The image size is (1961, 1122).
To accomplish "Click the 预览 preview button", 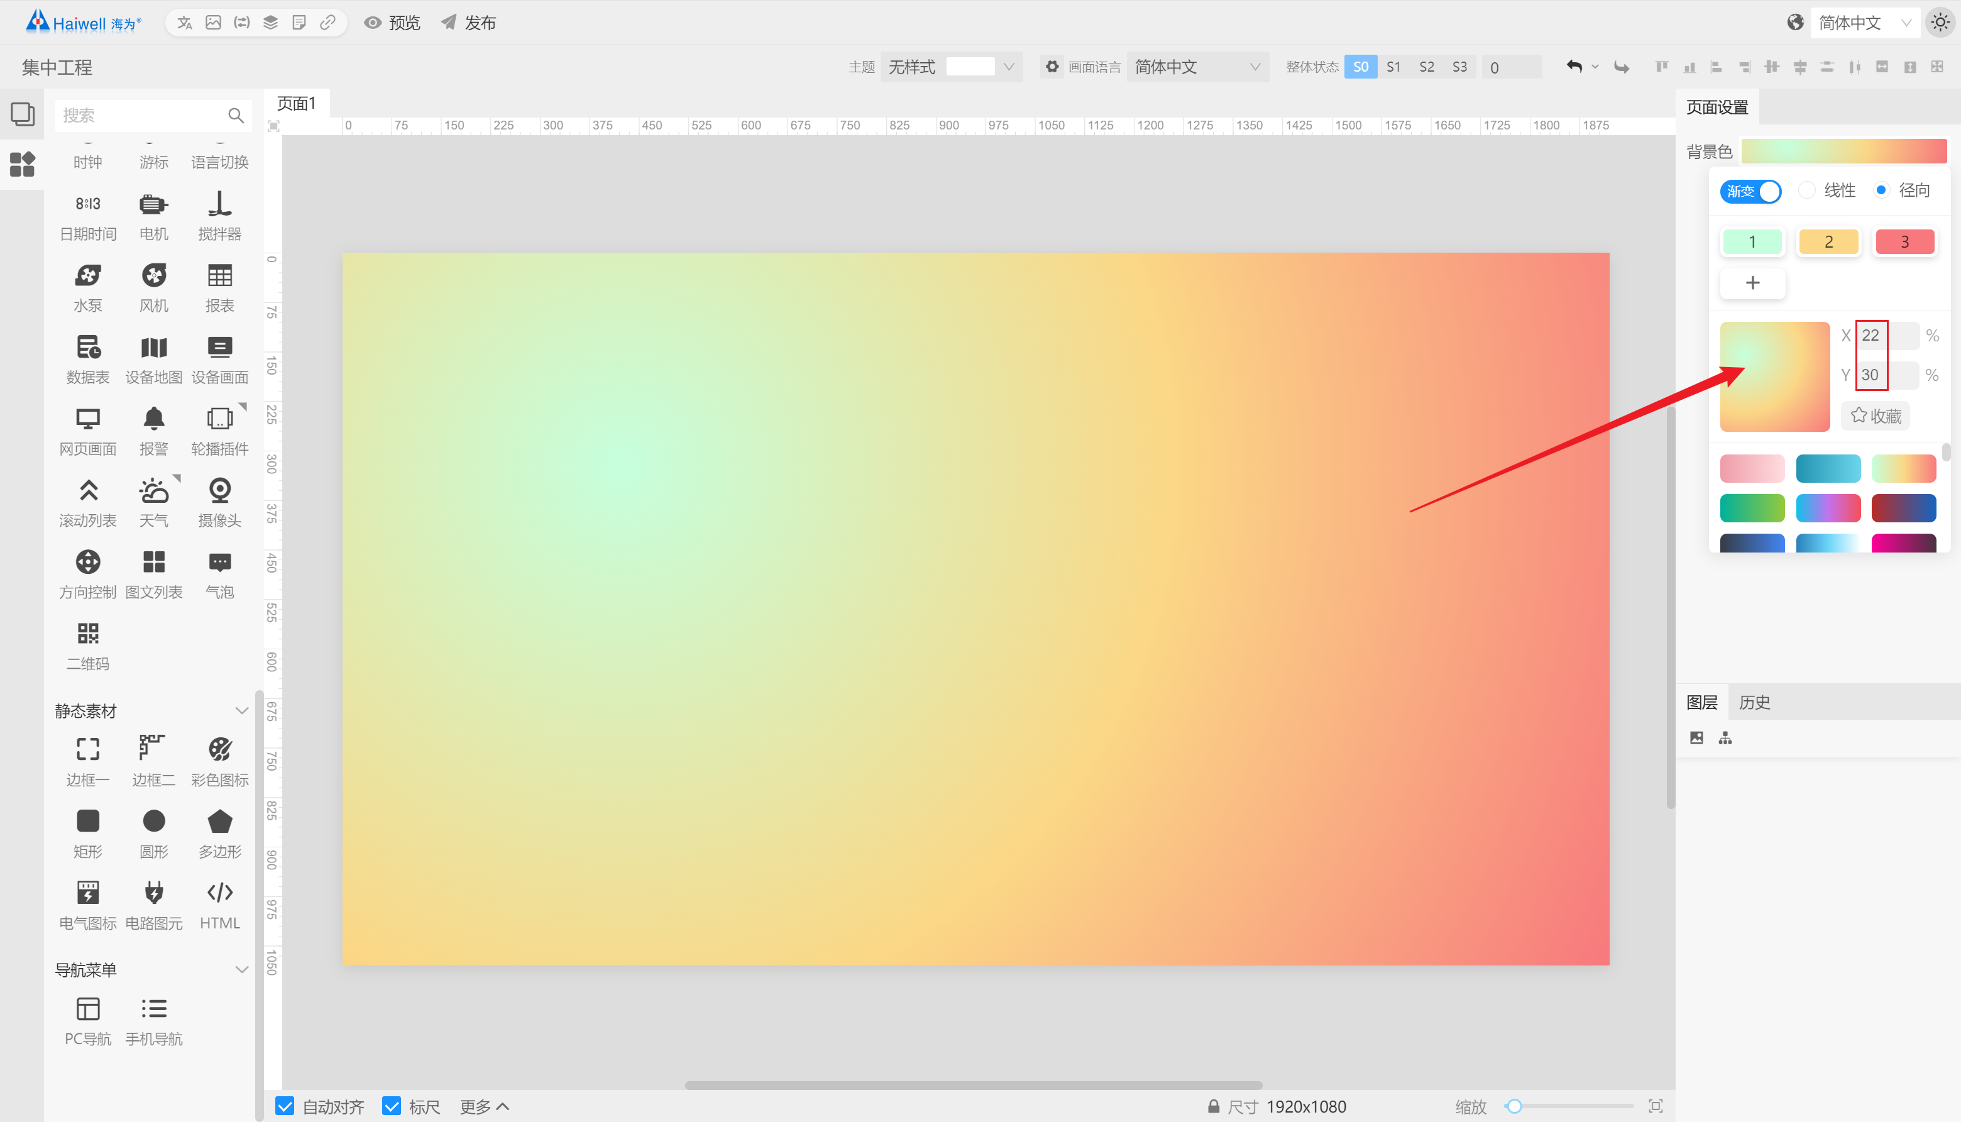I will (x=392, y=23).
